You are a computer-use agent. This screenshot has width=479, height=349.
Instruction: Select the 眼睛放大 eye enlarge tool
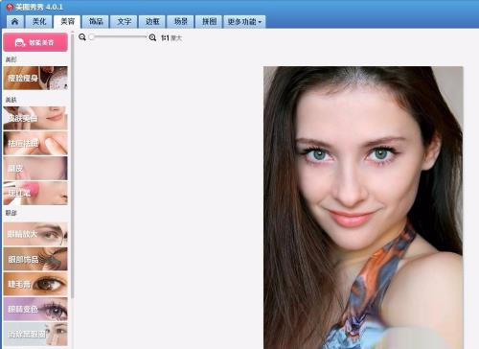(35, 234)
